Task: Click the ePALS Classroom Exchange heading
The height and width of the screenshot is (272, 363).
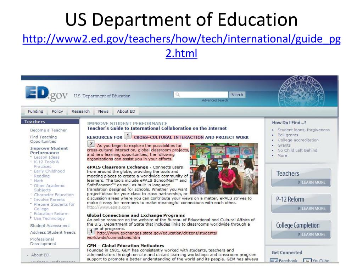Action: click(117, 167)
